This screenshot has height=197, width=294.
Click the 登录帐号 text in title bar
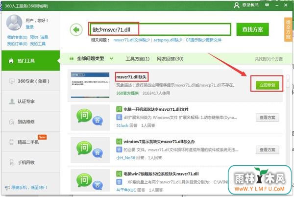click(x=250, y=5)
